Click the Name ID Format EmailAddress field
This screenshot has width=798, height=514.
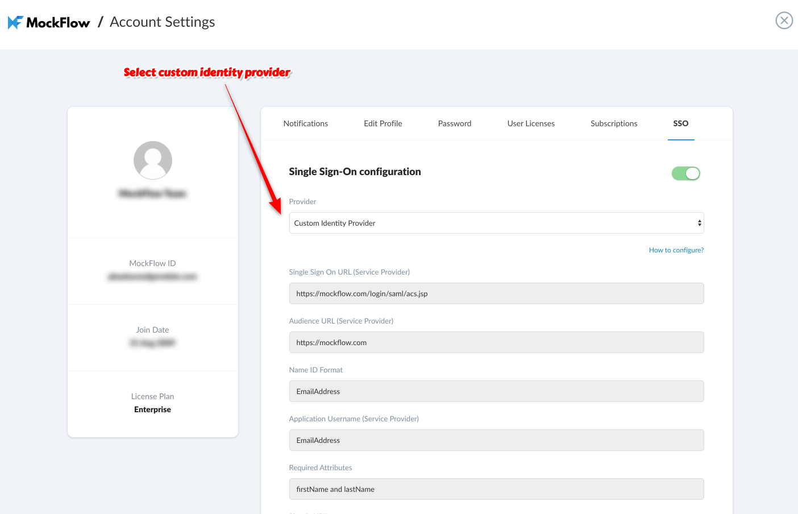[x=496, y=391]
